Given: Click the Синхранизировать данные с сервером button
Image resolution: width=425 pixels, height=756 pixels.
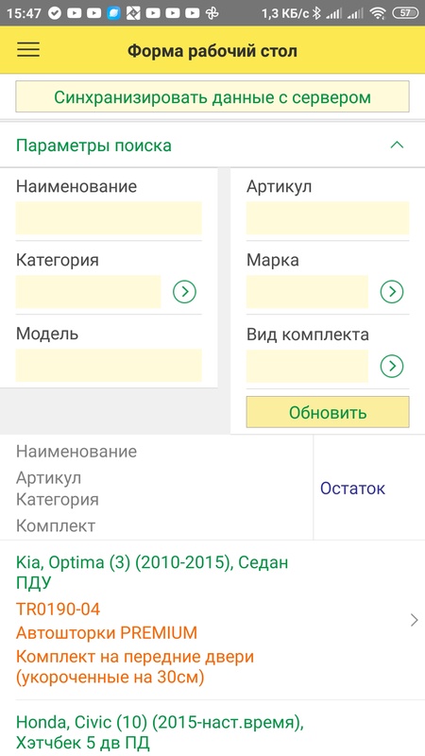Looking at the screenshot, I should 212,97.
